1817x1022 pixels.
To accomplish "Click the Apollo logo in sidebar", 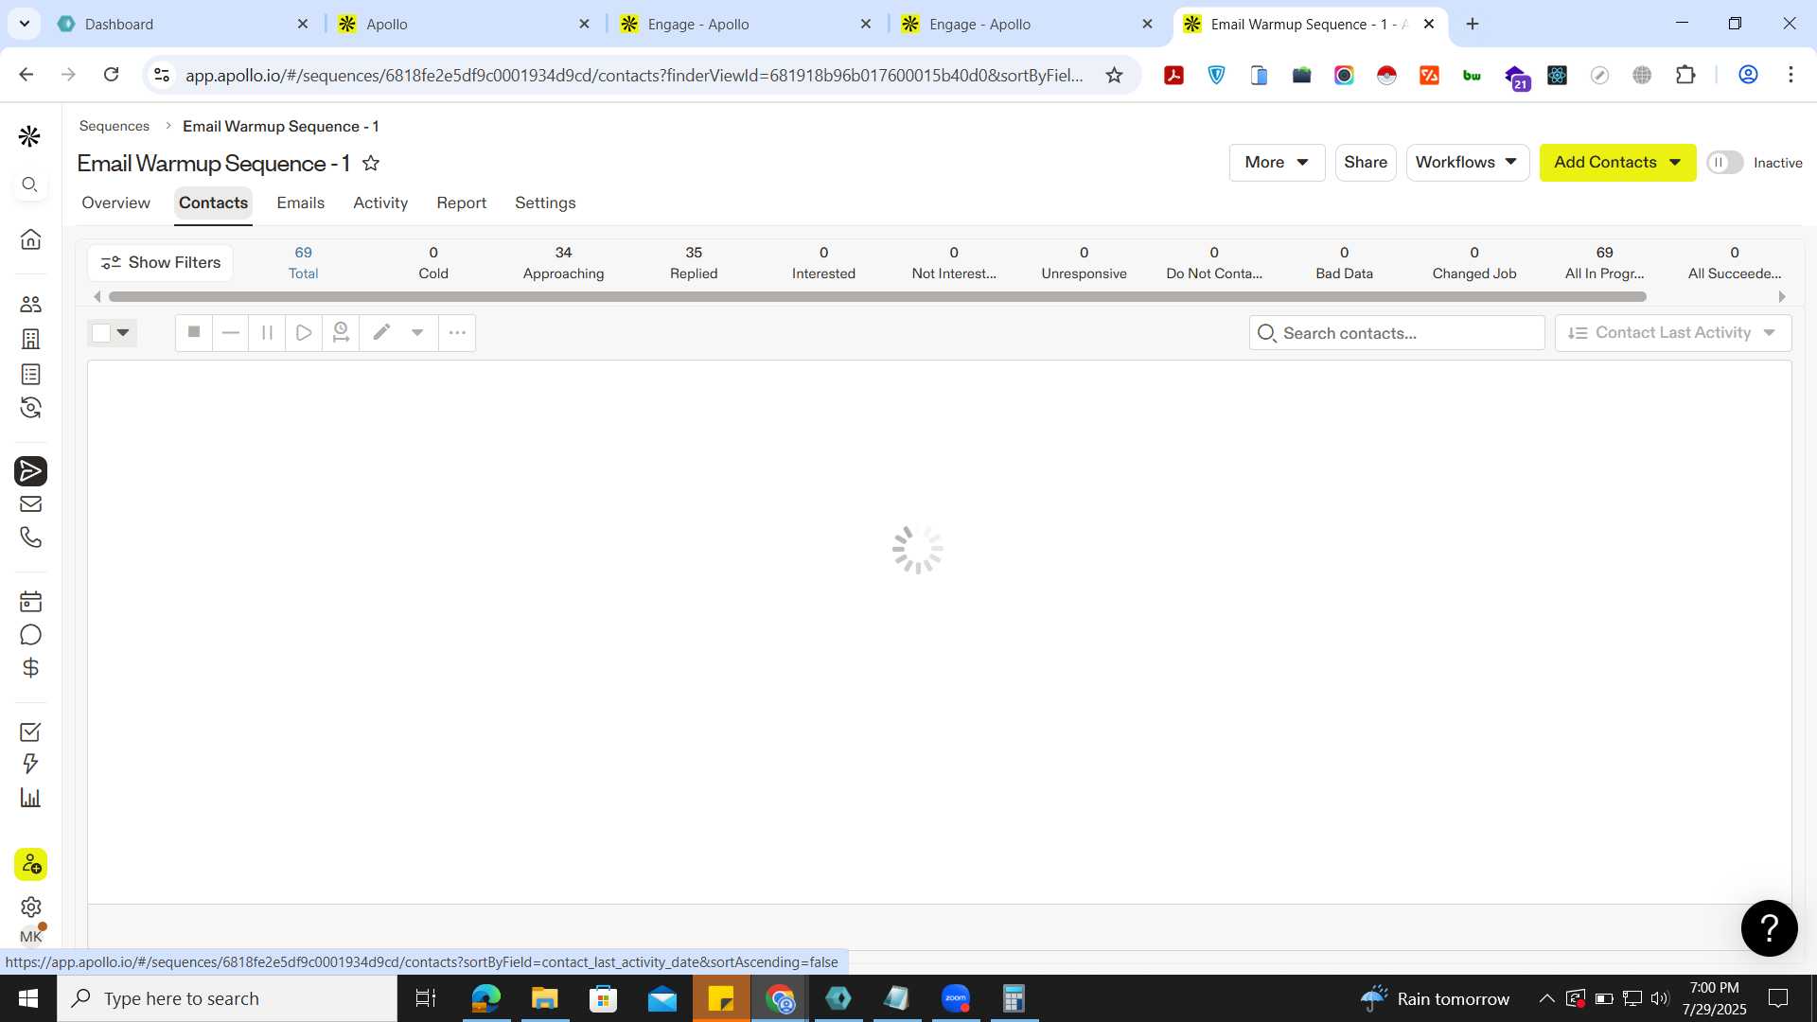I will (30, 137).
